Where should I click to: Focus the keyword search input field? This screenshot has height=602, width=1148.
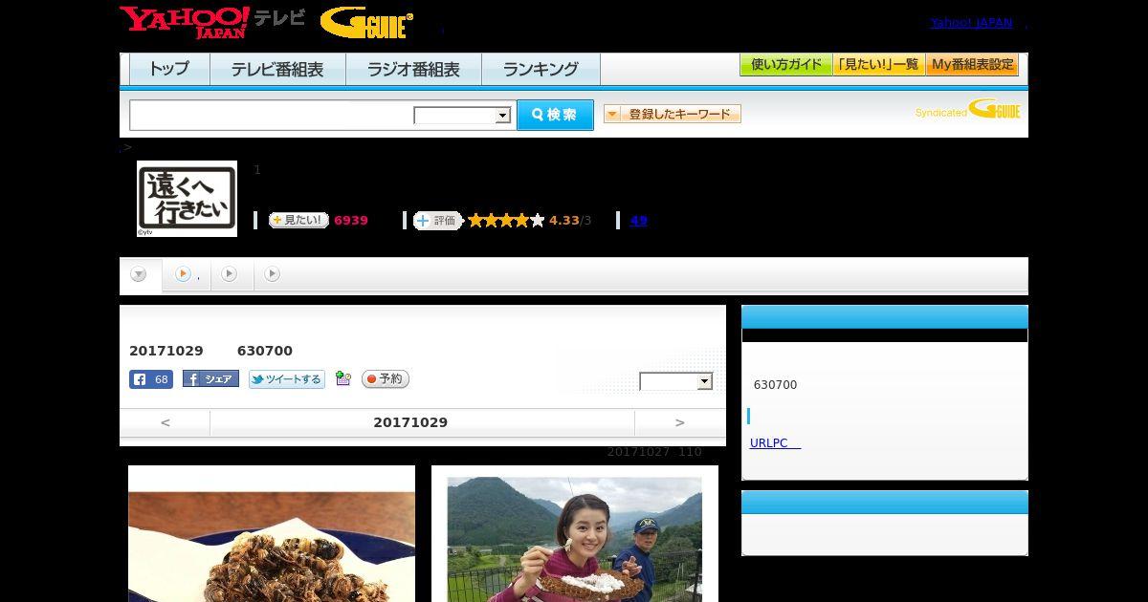(x=273, y=115)
